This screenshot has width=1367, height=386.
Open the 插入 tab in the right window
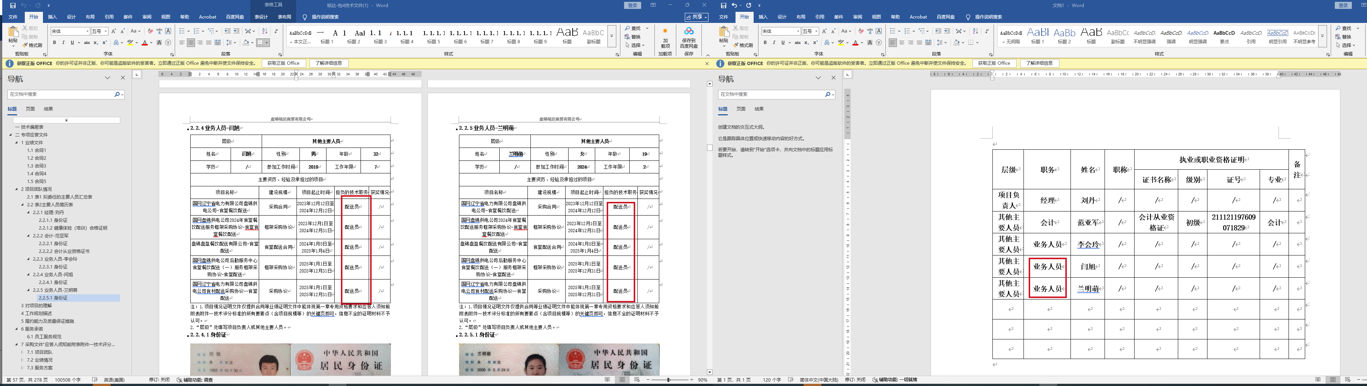coord(763,17)
